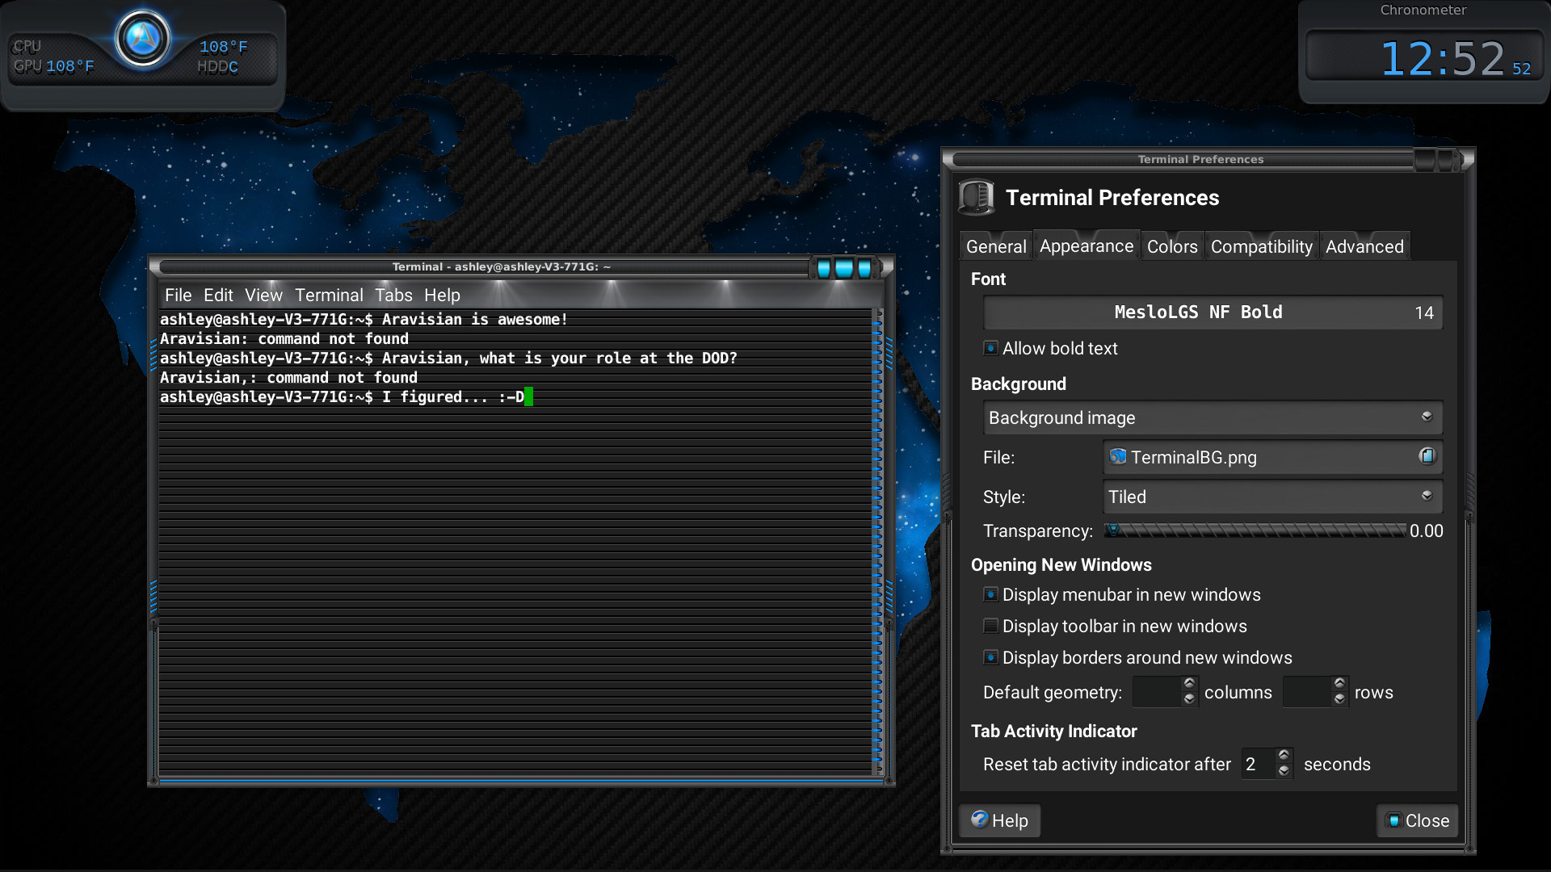Click the Help button's question mark icon

pos(979,820)
